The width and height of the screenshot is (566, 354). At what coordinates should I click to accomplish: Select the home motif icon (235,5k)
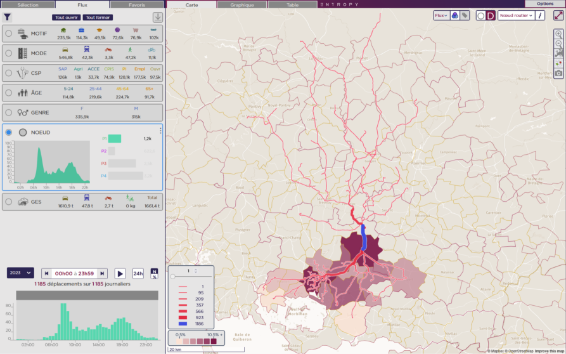tap(63, 30)
